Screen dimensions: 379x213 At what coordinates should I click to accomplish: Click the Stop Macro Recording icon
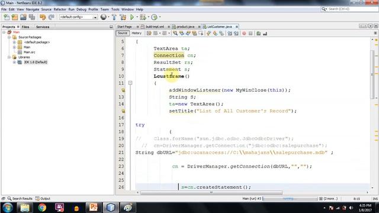[x=250, y=33]
